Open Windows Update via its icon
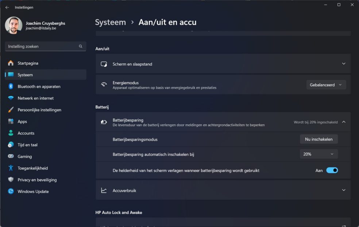 pos(11,191)
